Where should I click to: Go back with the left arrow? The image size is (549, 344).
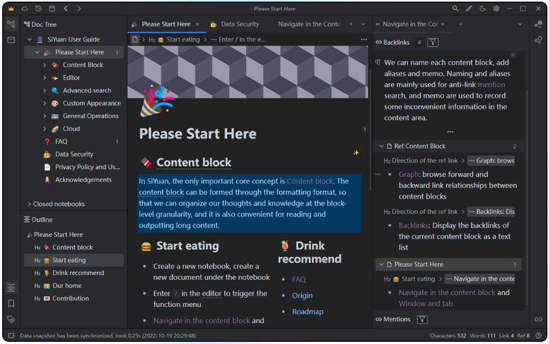click(66, 9)
